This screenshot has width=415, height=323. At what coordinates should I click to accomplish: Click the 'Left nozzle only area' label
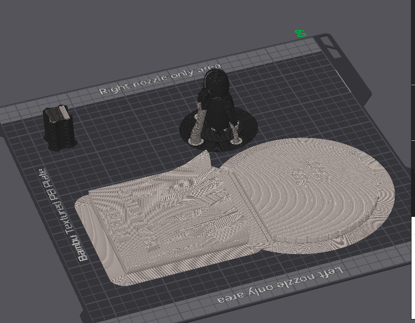point(280,285)
